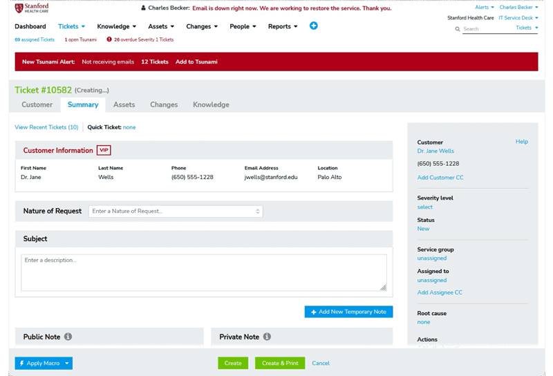Click Add Customer CC
Viewport: 553px width, 376px height.
click(x=440, y=178)
